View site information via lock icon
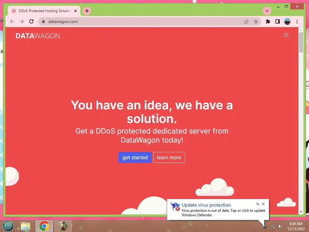 43,21
